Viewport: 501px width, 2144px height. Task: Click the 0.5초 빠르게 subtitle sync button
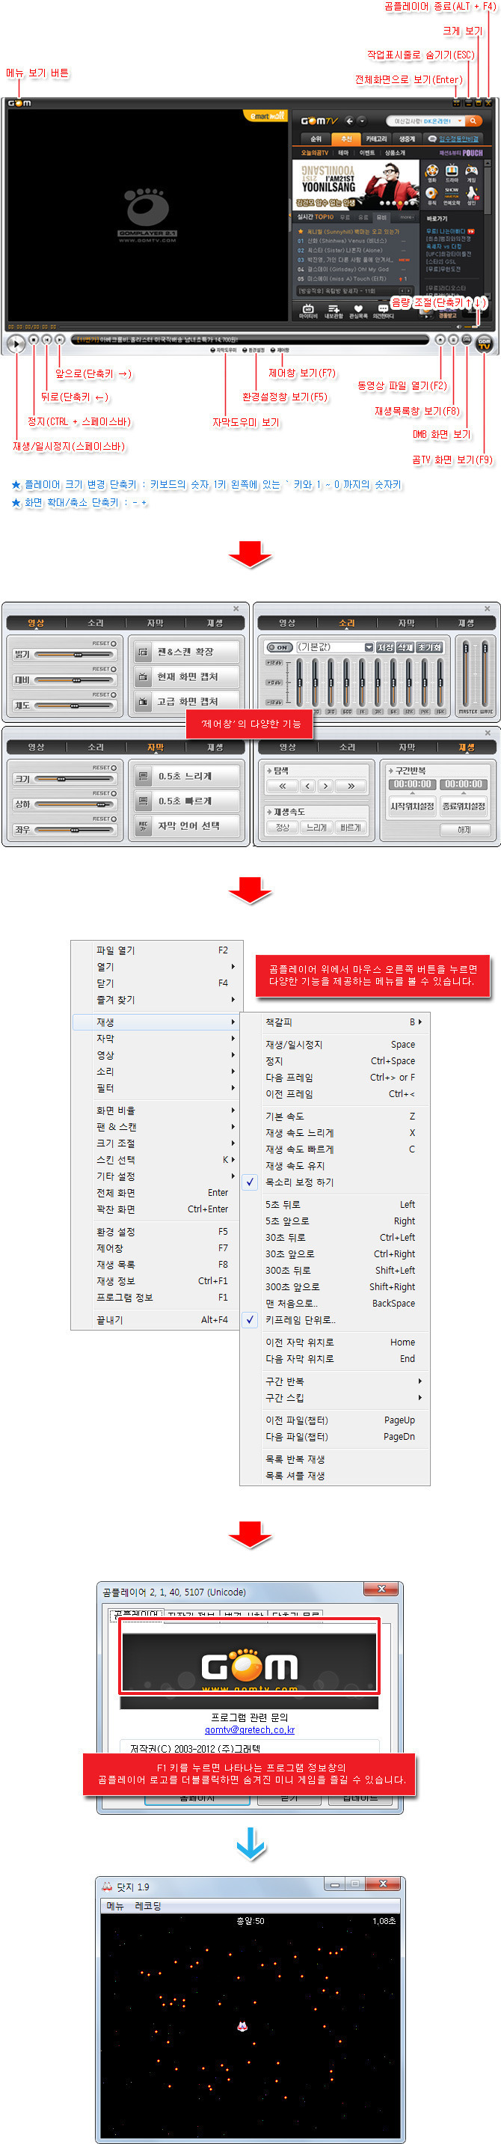[187, 801]
